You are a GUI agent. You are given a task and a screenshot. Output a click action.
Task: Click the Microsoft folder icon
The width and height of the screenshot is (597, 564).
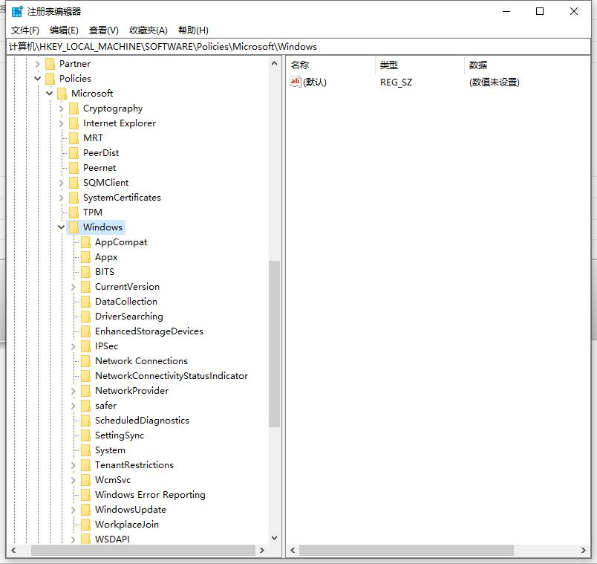[62, 94]
